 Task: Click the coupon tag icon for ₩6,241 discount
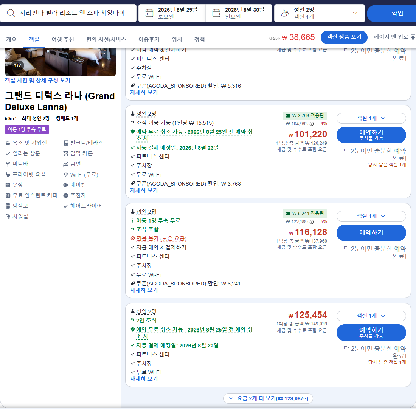click(x=133, y=283)
